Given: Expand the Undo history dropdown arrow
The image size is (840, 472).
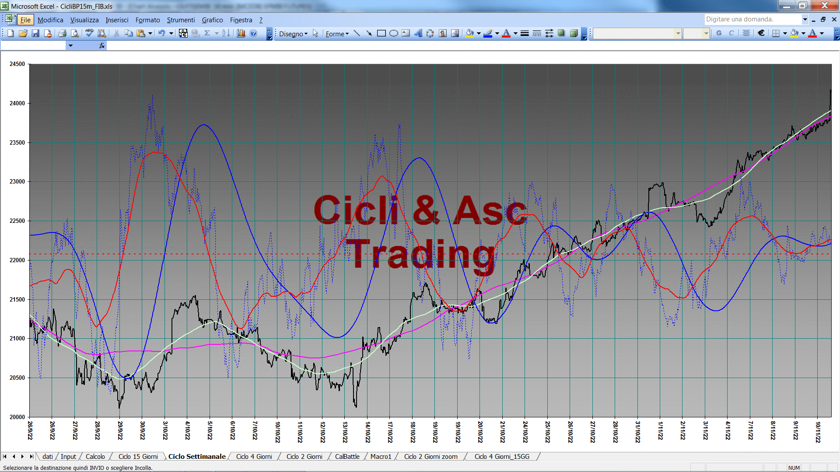Looking at the screenshot, I should pos(171,33).
